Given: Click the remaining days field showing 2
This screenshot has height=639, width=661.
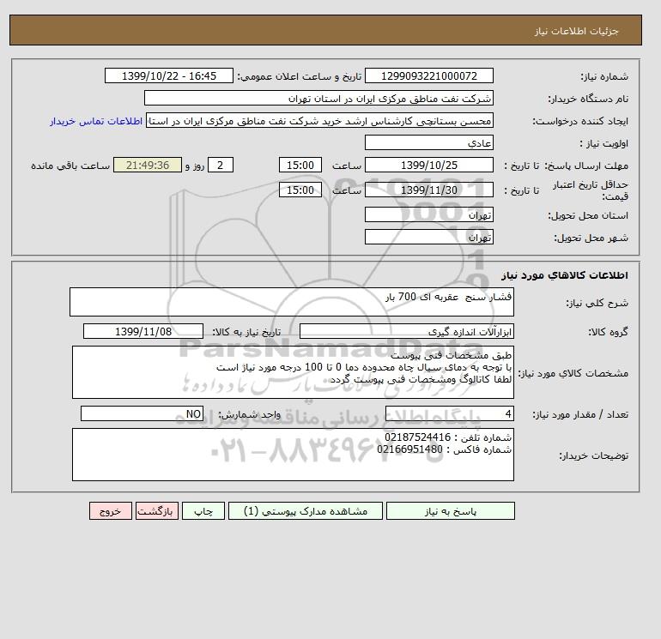Looking at the screenshot, I should [x=220, y=166].
